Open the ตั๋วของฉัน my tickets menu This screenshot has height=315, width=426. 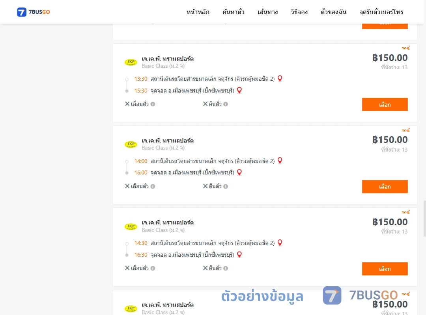click(333, 12)
